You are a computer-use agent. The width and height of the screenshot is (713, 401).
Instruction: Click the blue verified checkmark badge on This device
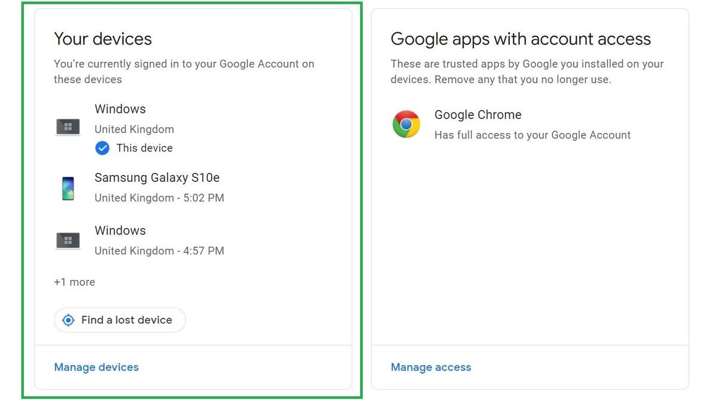(102, 147)
